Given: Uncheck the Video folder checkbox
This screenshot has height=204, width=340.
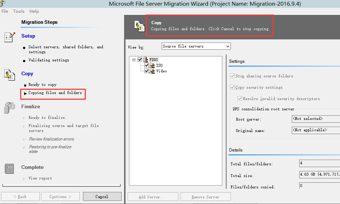Looking at the screenshot, I should (x=146, y=71).
